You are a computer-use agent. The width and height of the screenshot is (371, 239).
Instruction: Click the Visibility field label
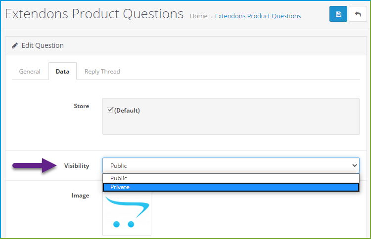coord(77,166)
